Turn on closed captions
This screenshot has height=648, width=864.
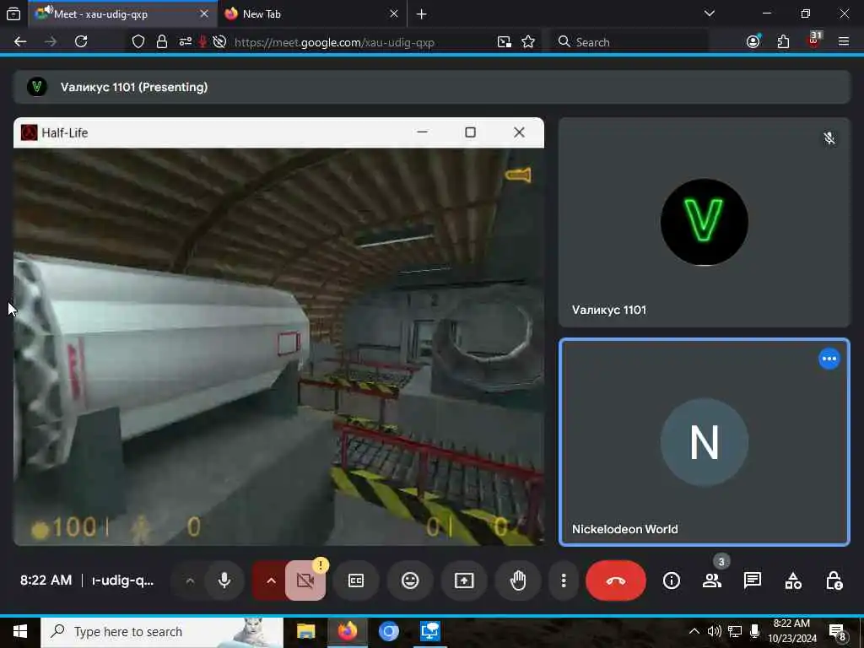point(356,580)
